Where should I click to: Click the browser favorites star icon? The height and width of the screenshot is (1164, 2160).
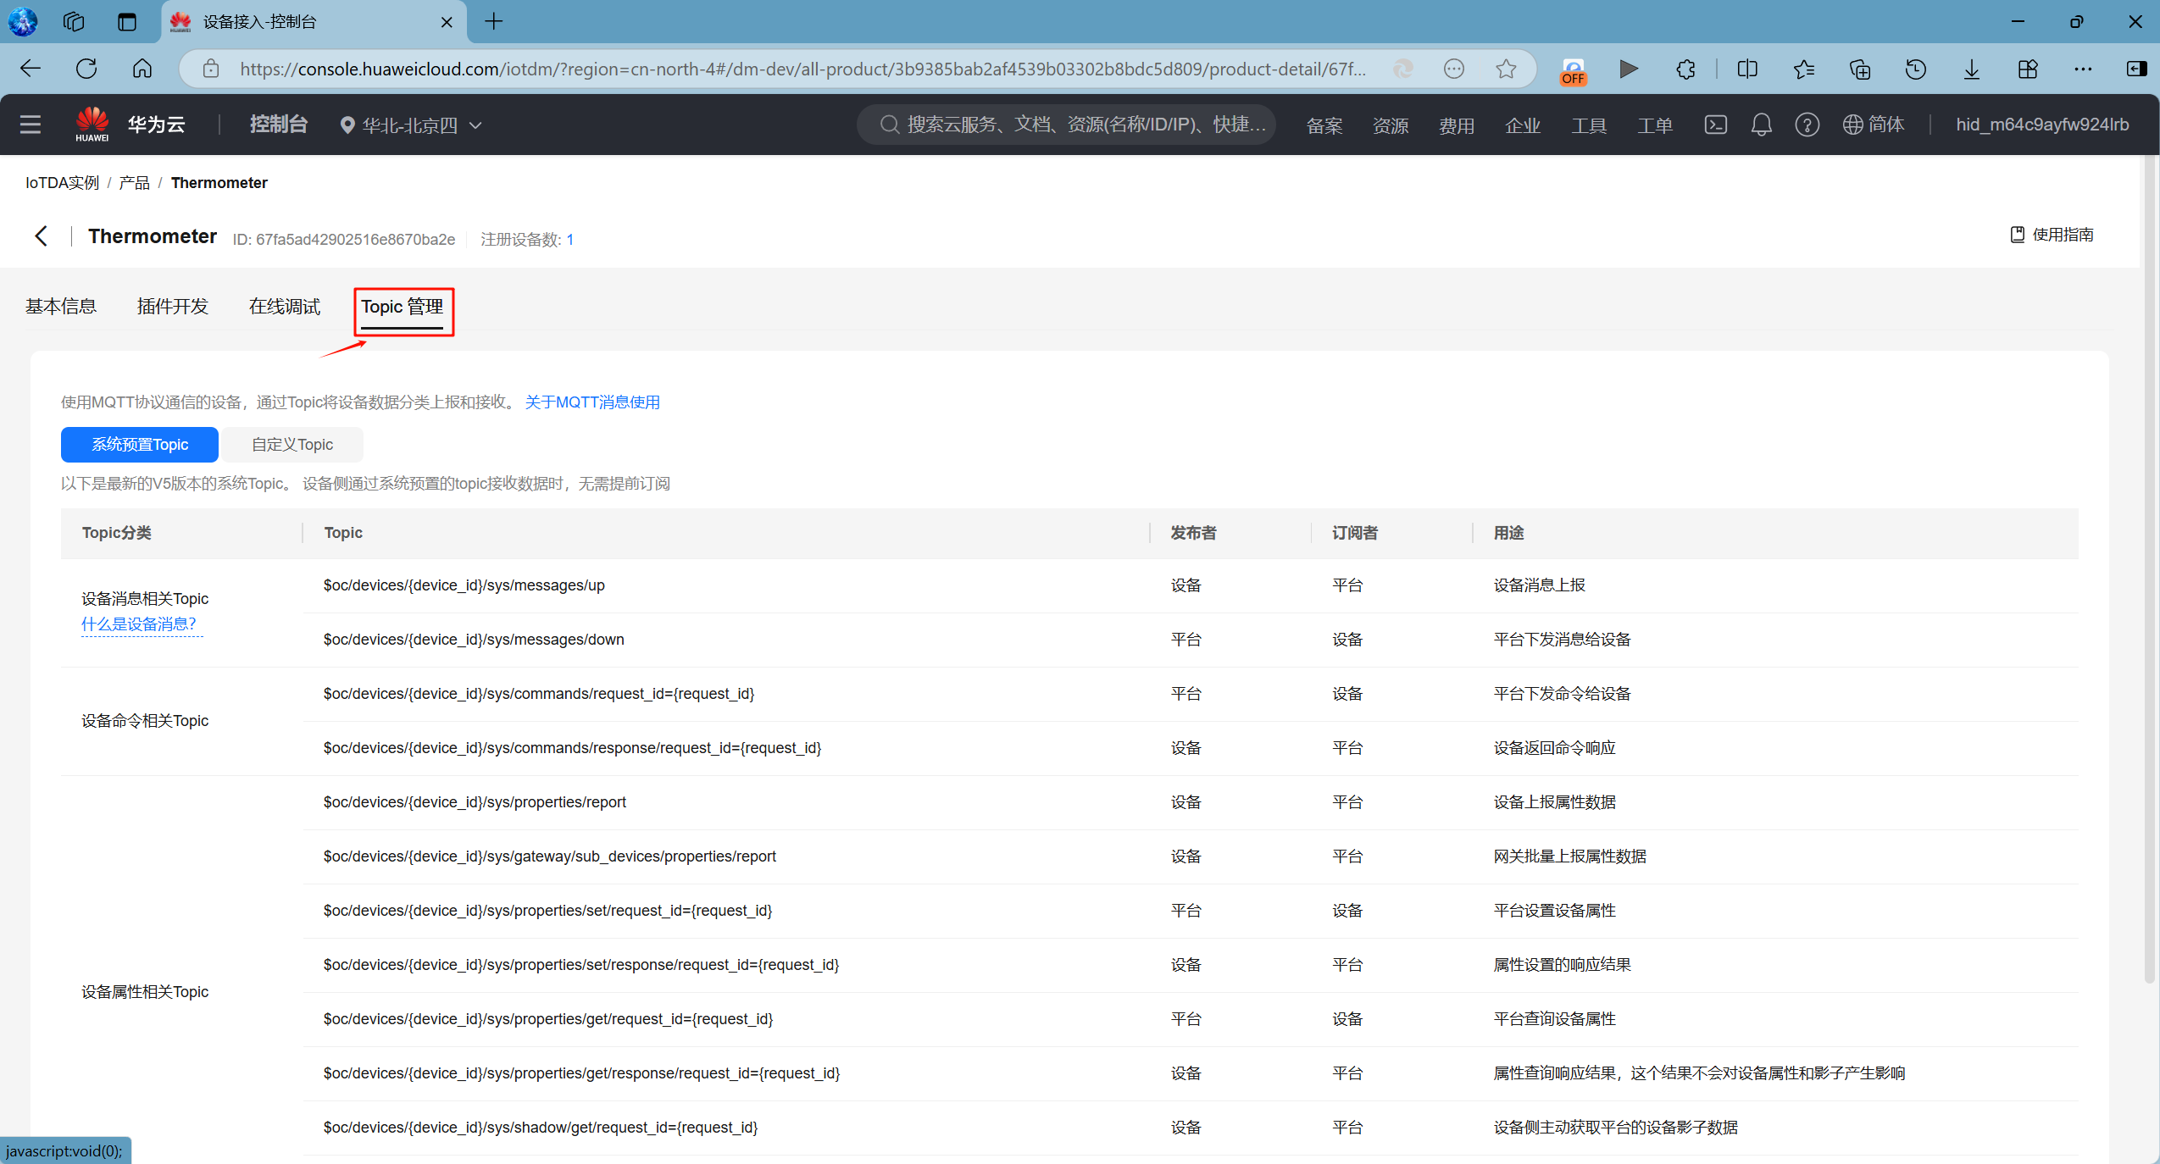(1505, 69)
